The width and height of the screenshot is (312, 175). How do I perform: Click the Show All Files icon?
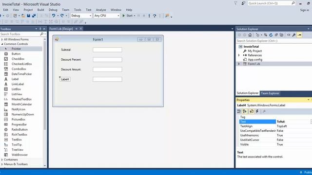(x=281, y=35)
